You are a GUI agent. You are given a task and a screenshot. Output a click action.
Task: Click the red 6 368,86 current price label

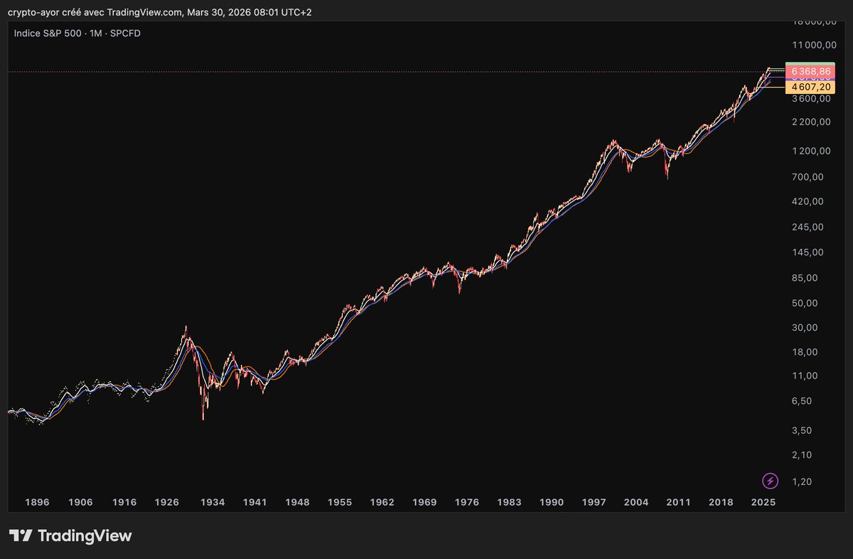coord(812,72)
